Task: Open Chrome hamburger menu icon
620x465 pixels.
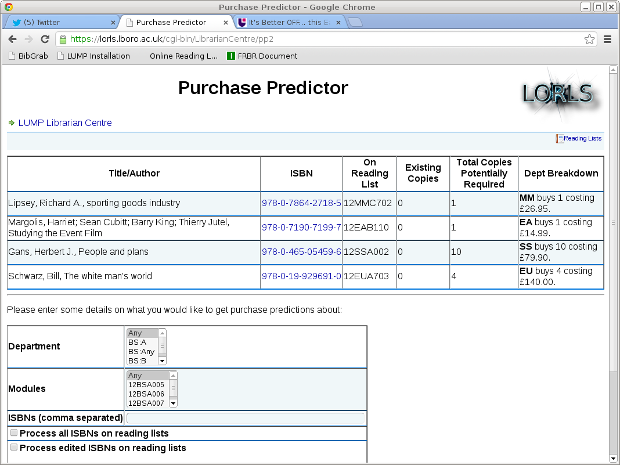Action: pos(608,39)
